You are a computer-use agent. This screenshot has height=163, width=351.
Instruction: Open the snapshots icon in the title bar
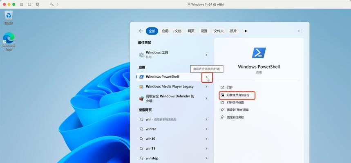(x=37, y=4)
